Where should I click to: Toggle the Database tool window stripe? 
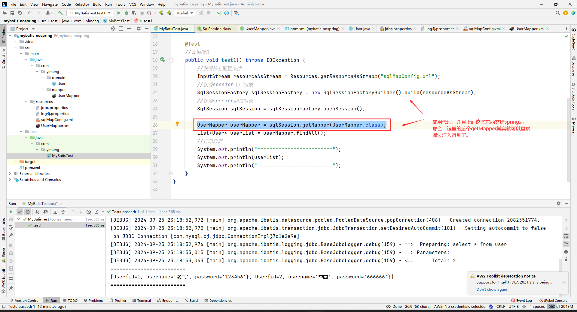click(x=574, y=66)
